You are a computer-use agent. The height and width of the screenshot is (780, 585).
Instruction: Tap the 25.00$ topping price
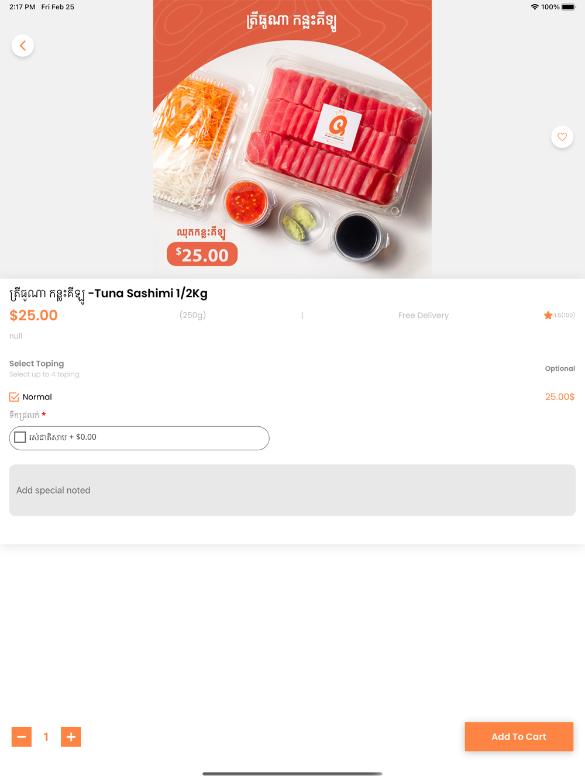pyautogui.click(x=560, y=397)
